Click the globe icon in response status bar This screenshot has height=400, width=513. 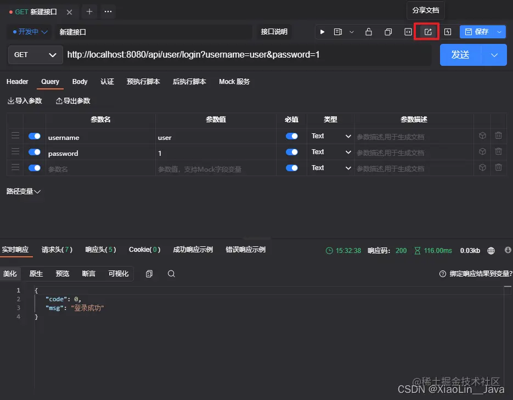click(x=491, y=251)
